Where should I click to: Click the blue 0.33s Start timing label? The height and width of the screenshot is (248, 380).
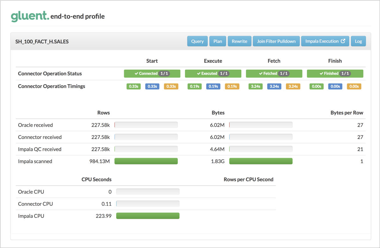[152, 86]
